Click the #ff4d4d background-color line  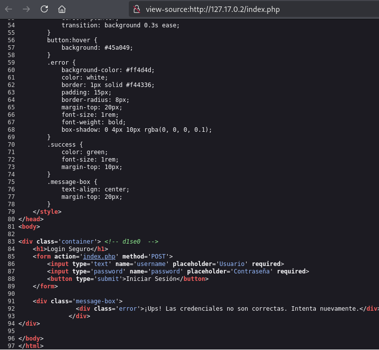point(108,70)
